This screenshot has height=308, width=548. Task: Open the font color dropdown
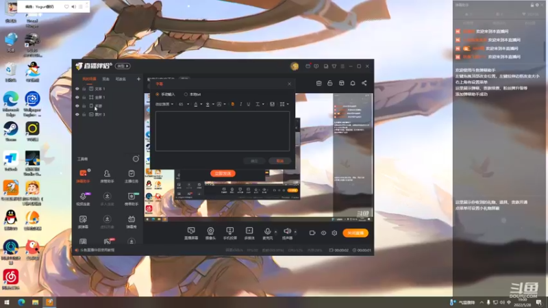[x=198, y=104]
